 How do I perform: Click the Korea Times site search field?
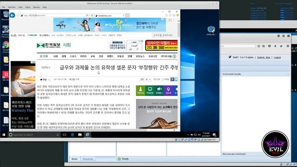164,35
